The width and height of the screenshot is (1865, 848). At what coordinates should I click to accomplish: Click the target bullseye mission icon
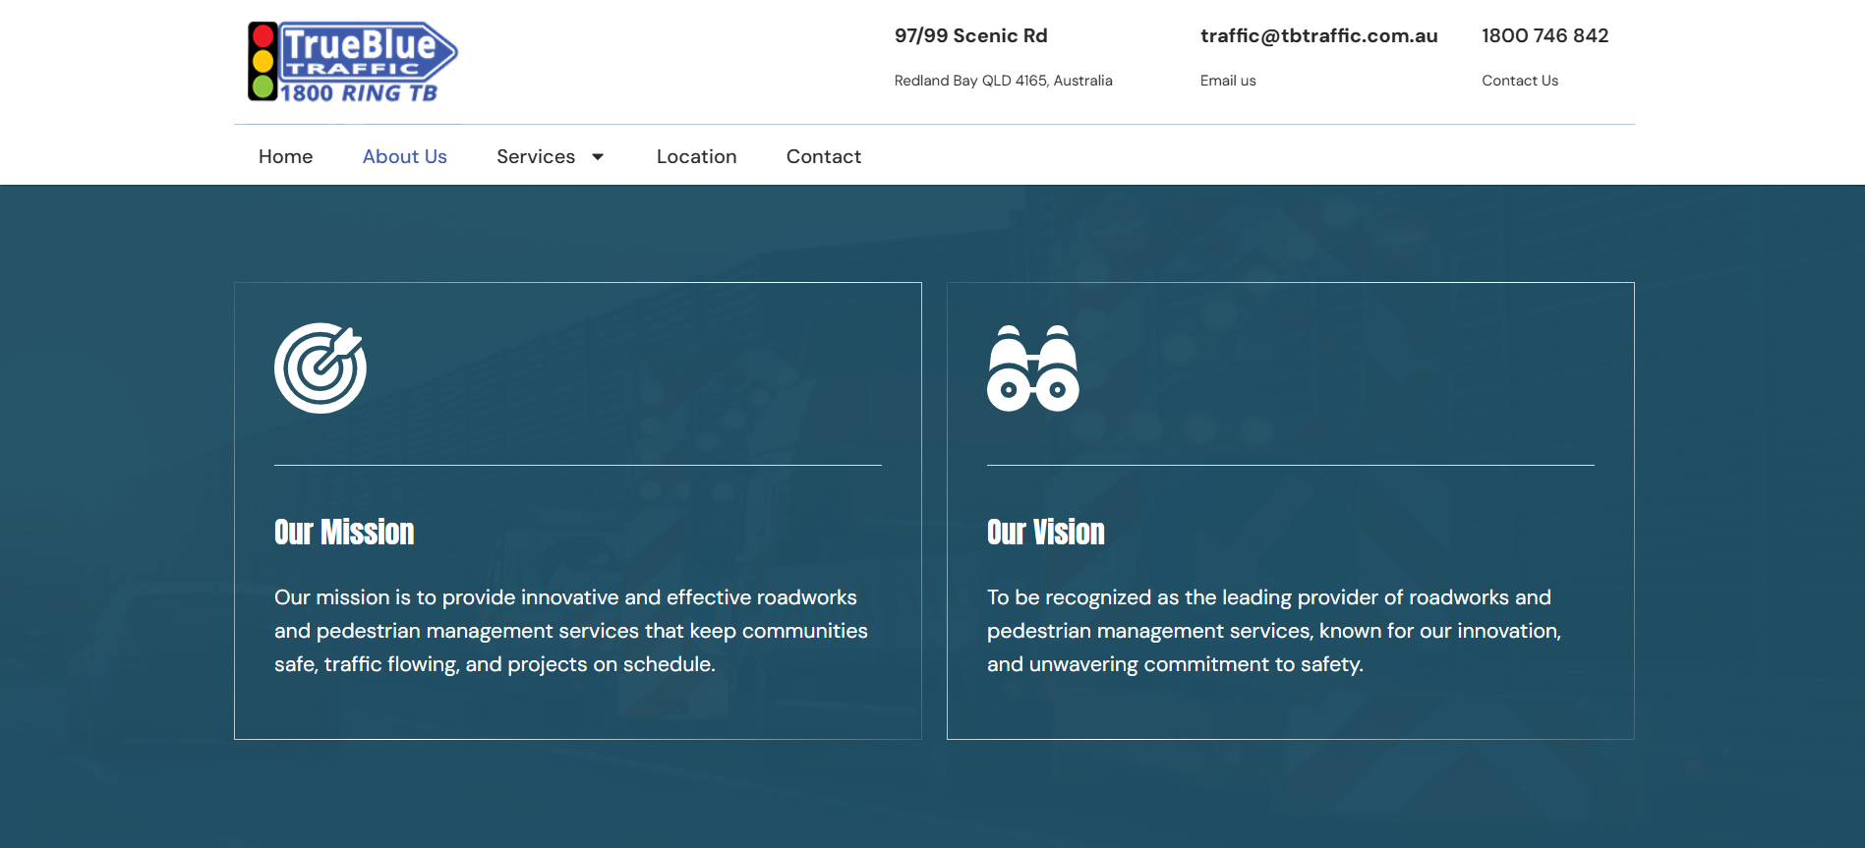click(321, 368)
